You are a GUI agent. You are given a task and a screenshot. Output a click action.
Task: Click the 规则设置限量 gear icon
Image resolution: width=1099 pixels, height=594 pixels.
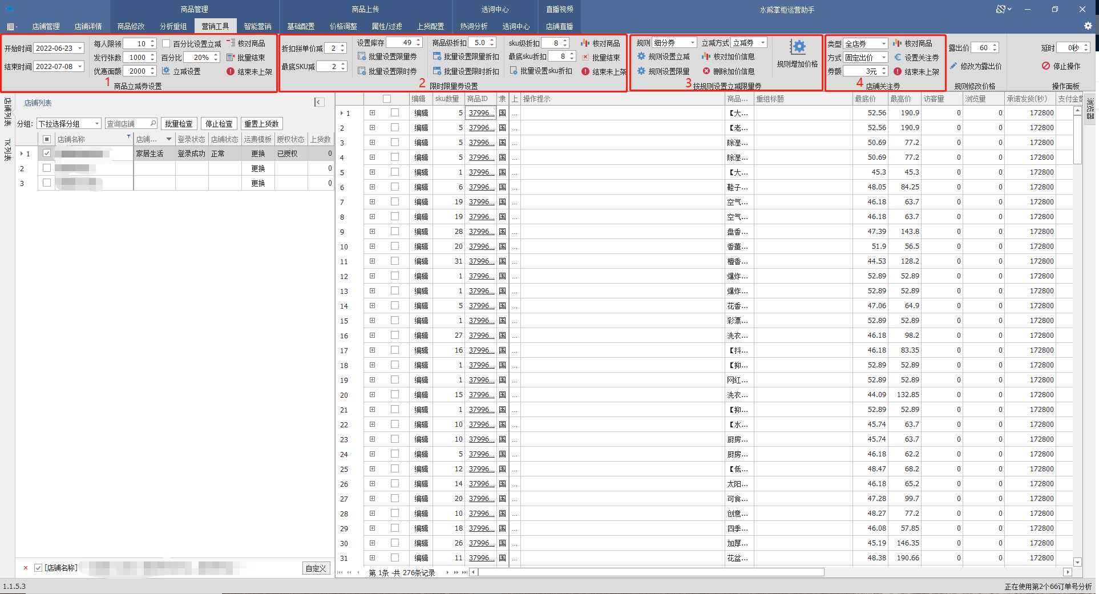641,71
